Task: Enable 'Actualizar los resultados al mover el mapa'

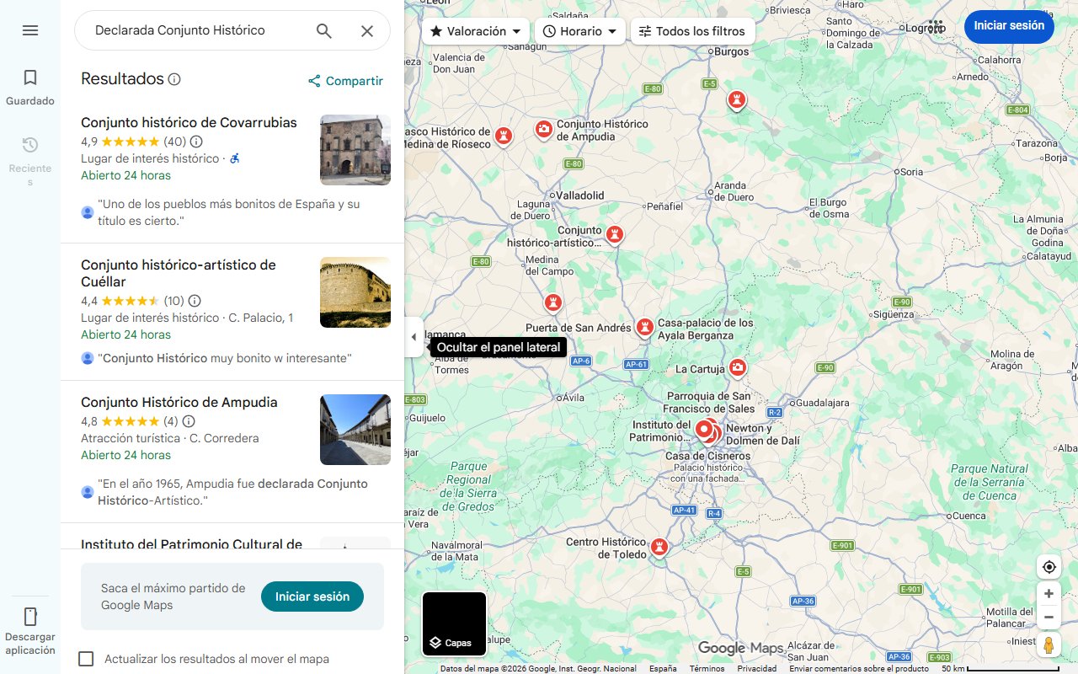Action: (86, 659)
